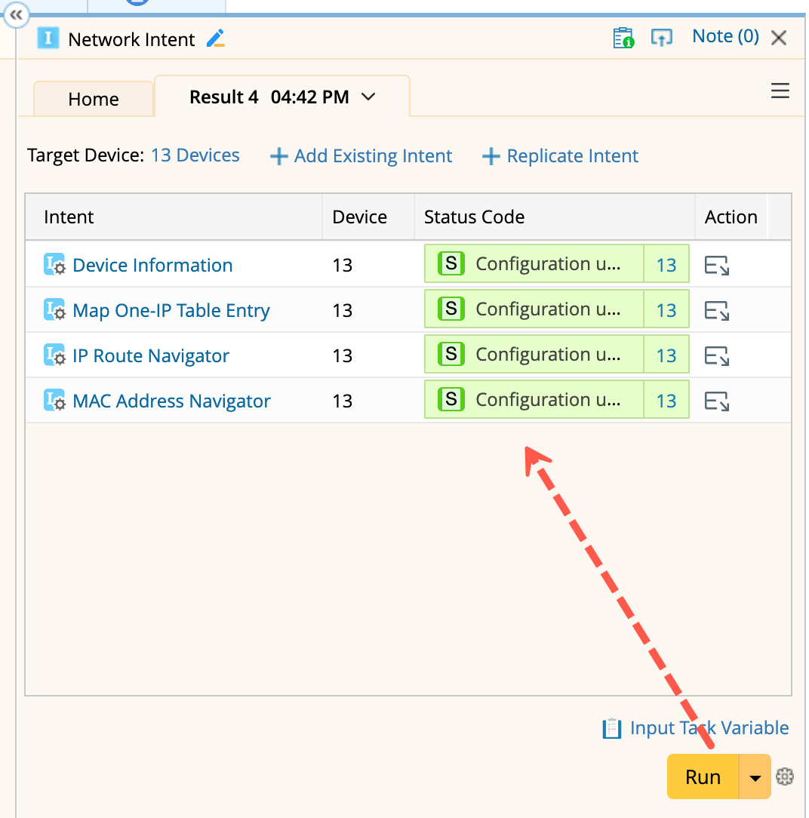
Task: Click Add Existing Intent
Action: pyautogui.click(x=361, y=156)
